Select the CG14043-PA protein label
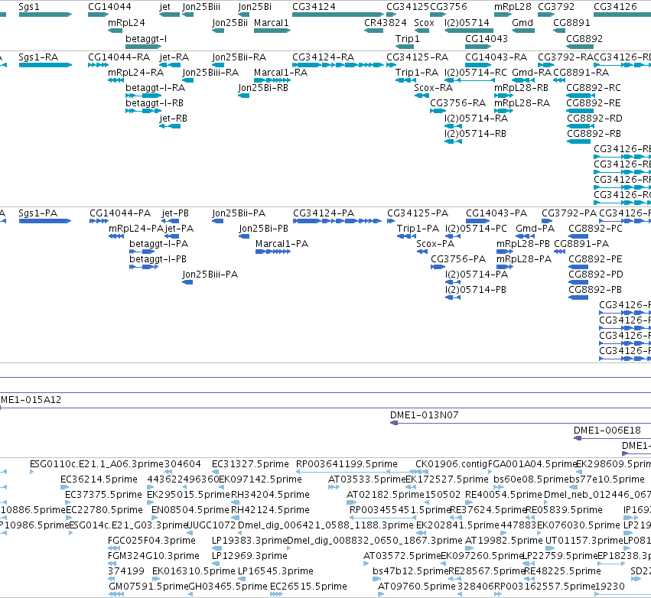 [496, 213]
